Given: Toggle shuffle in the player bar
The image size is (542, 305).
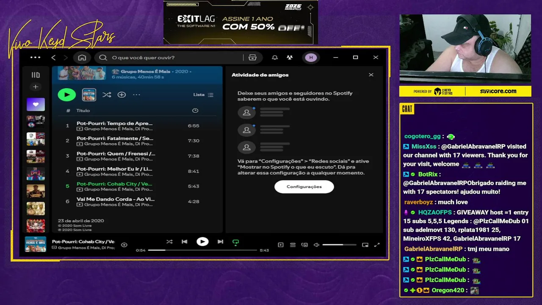Looking at the screenshot, I should coord(169,242).
